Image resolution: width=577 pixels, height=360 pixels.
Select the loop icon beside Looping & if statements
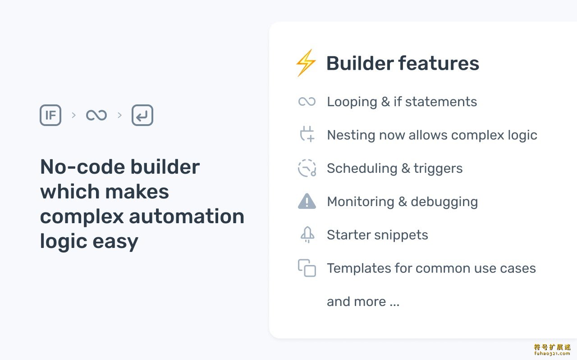coord(307,102)
